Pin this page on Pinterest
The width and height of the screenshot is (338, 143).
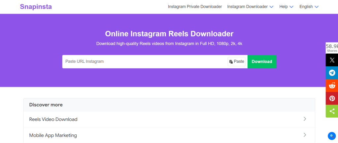click(332, 98)
